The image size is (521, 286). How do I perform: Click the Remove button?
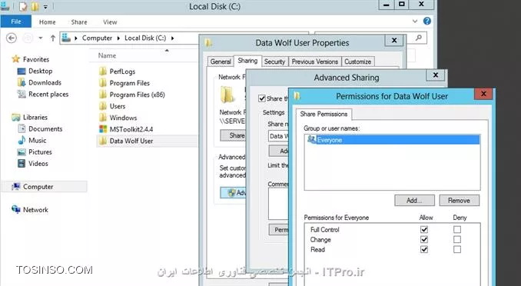click(x=459, y=200)
